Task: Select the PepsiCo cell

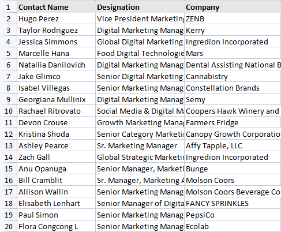Action: pos(233,215)
